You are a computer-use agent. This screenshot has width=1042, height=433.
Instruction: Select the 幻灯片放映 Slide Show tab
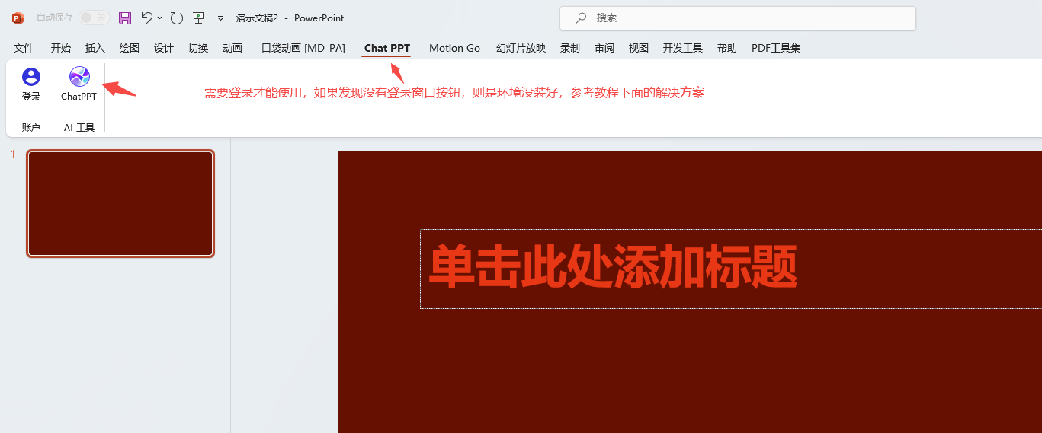tap(521, 48)
